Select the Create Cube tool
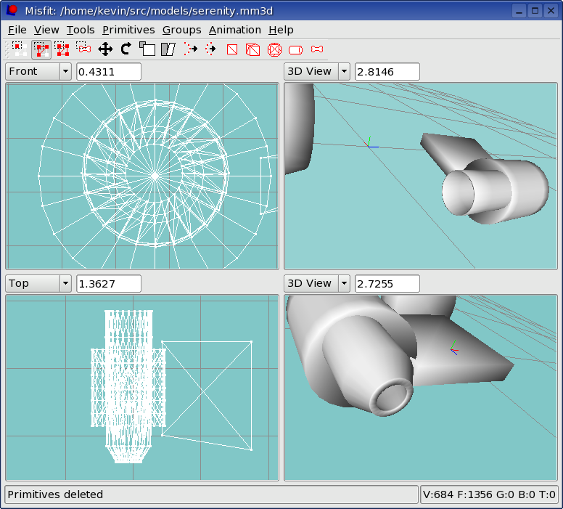563x509 pixels. [x=252, y=49]
